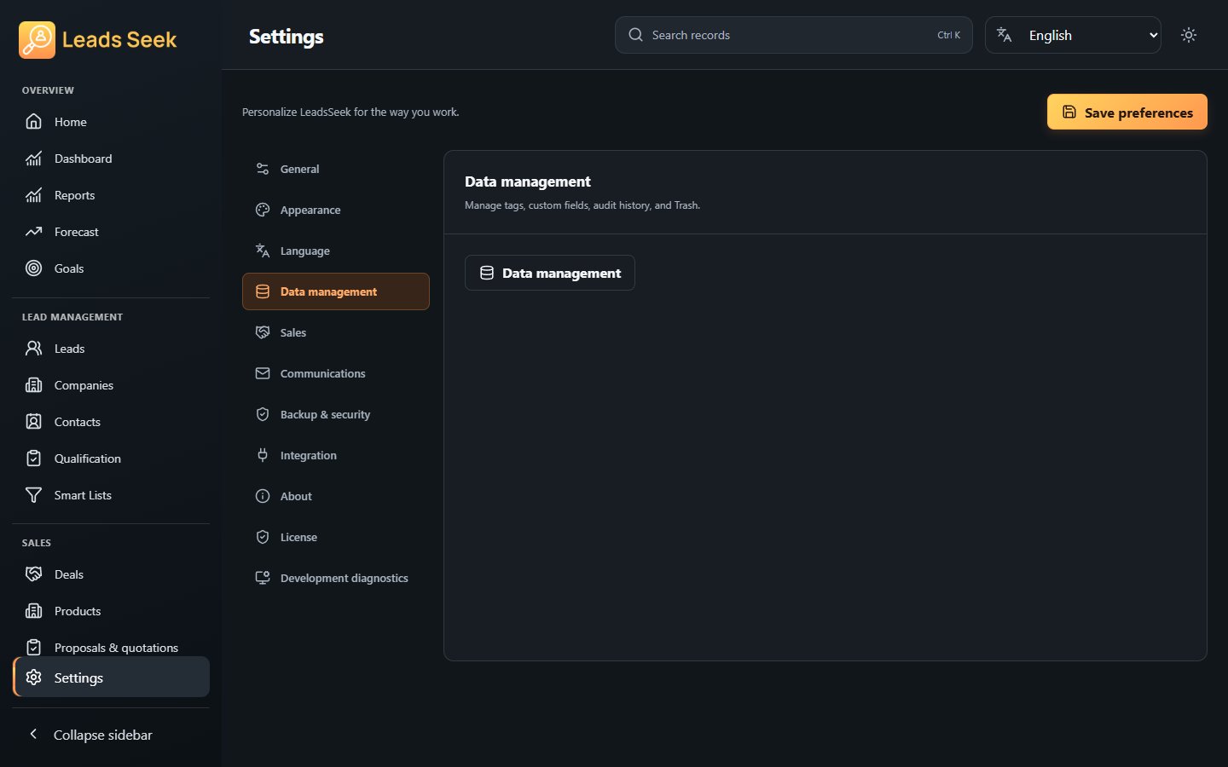This screenshot has height=767, width=1228.
Task: Click Save preferences button
Action: tap(1127, 112)
